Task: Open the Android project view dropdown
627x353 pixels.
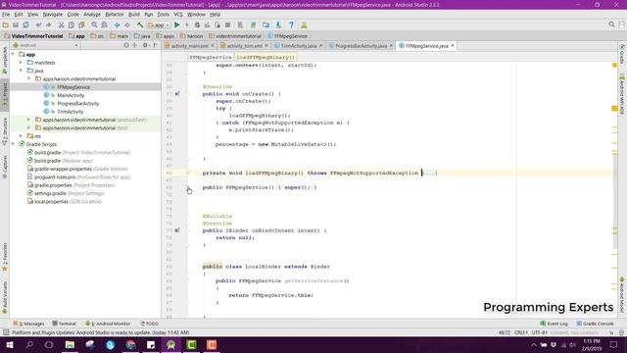Action: (45, 45)
